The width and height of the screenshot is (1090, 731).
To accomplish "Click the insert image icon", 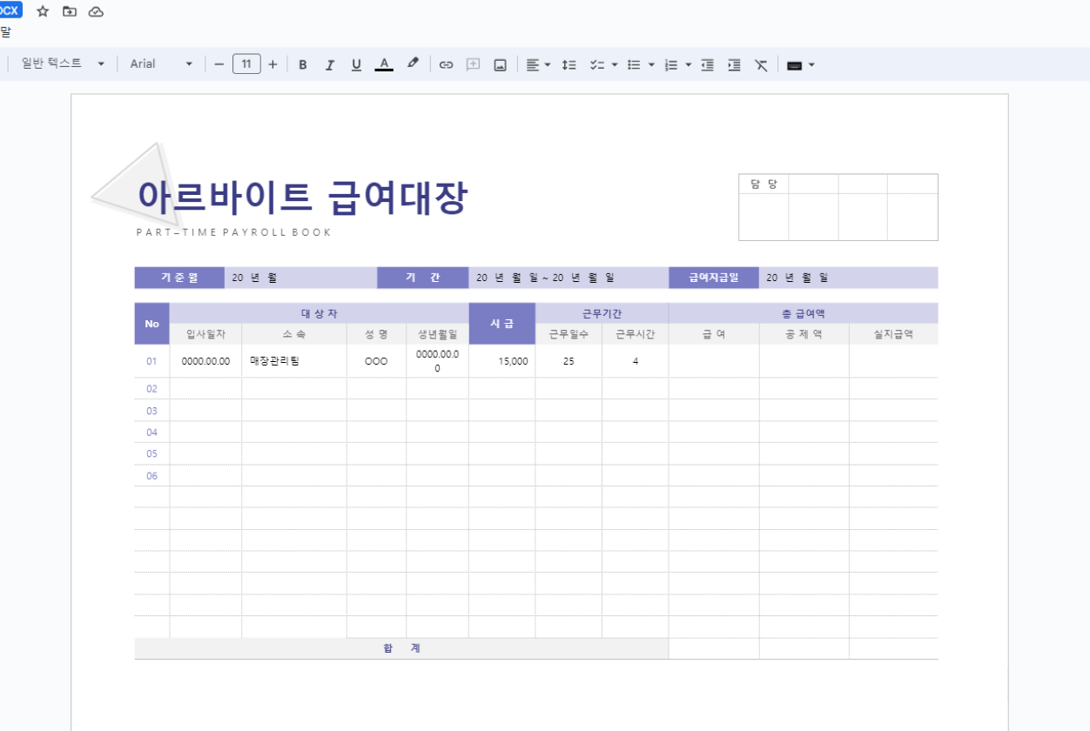I will [500, 64].
